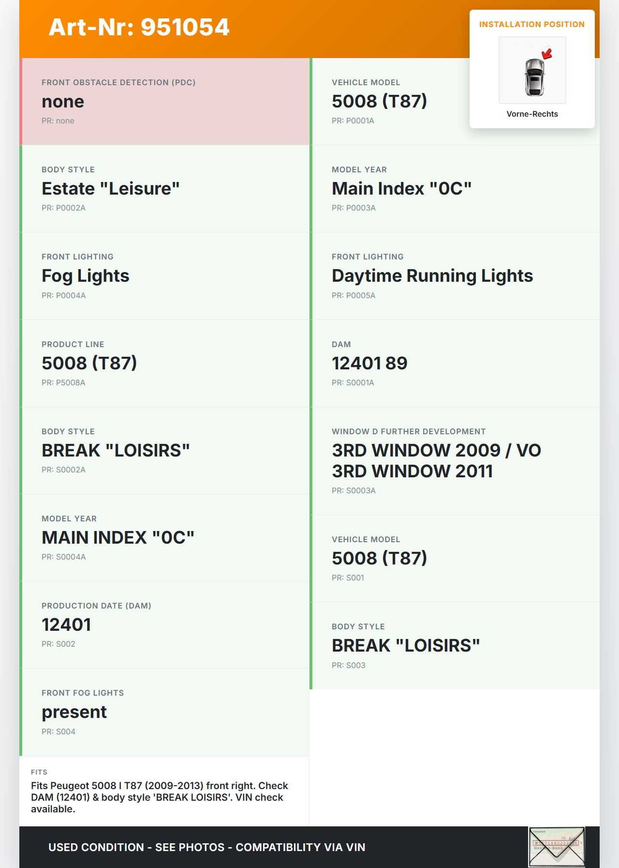
Task: Select the MAIN INDEX "0C" S0004A card
Action: [165, 537]
